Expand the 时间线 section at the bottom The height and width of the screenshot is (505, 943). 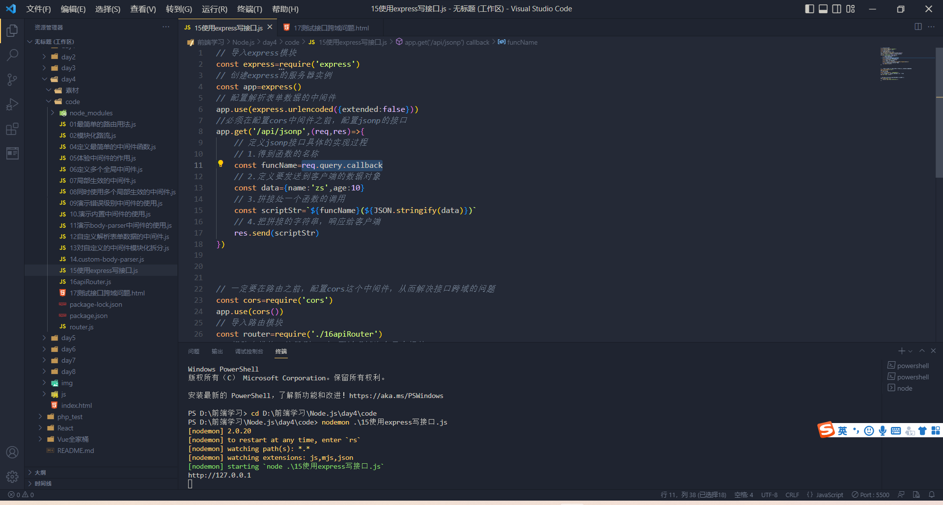[42, 483]
